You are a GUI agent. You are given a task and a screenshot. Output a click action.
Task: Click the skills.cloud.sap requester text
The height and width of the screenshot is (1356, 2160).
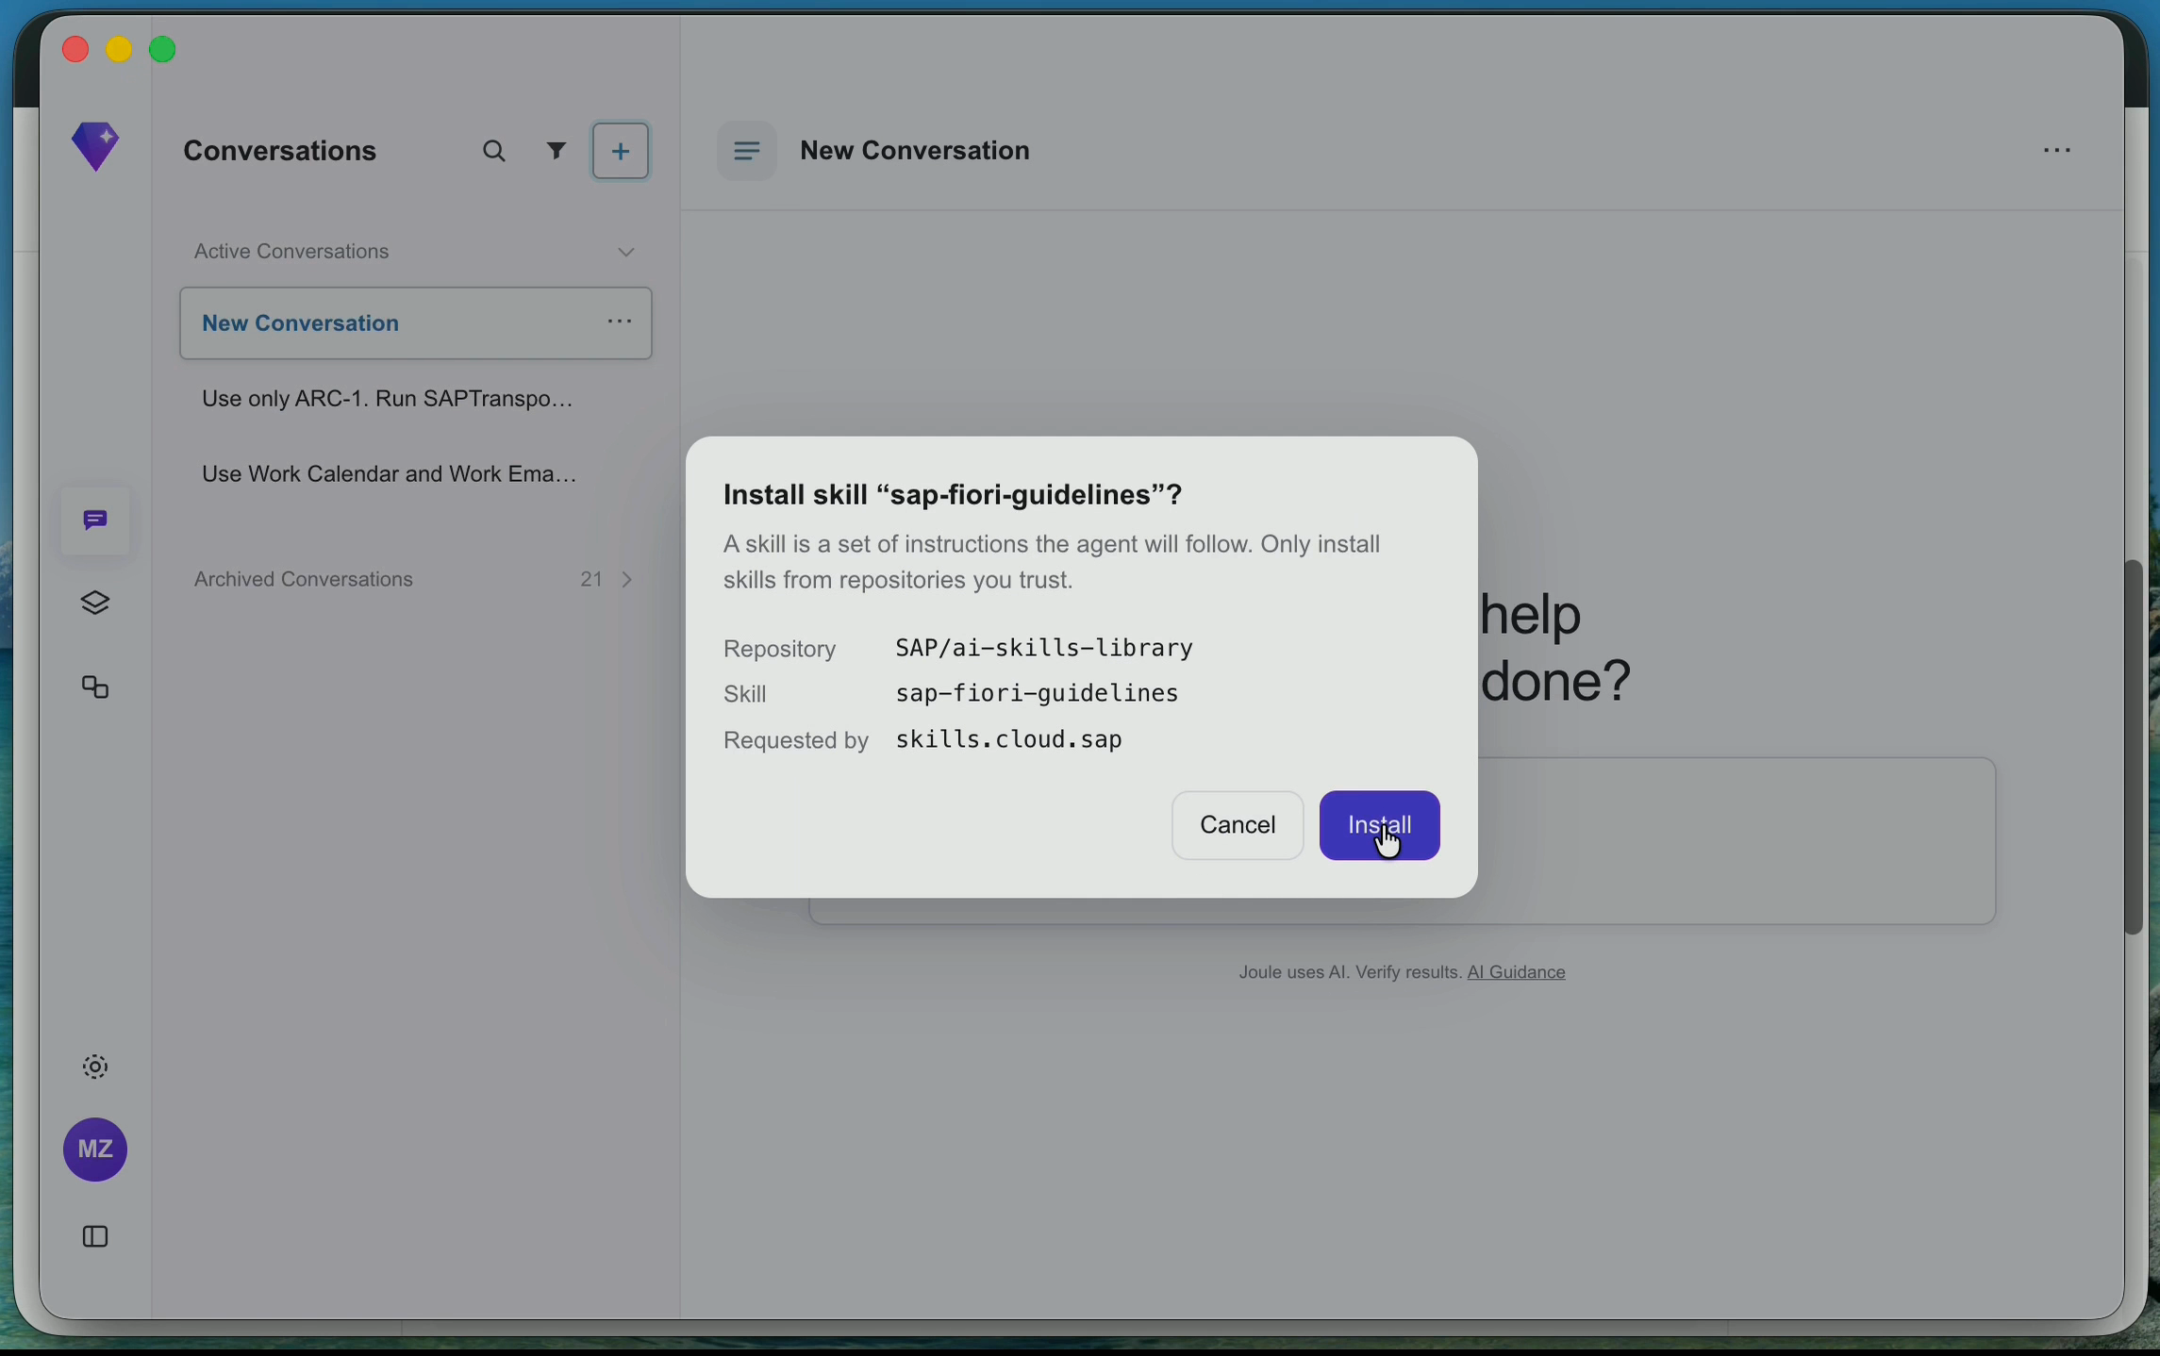[x=1008, y=740]
